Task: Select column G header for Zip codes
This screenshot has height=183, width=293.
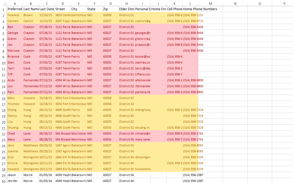Action: (x=111, y=4)
